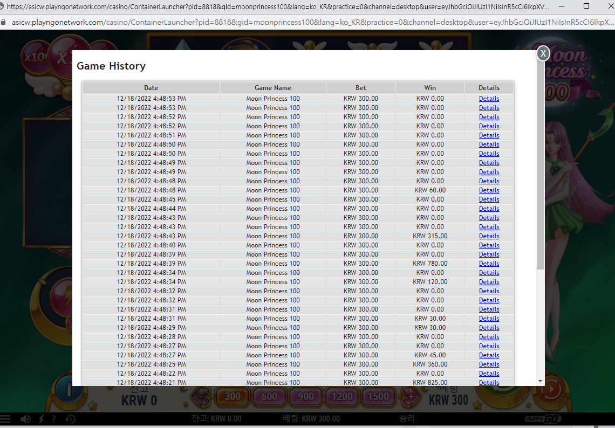Click the KRW 315.00 win cell
Image resolution: width=615 pixels, height=428 pixels.
tap(430, 236)
